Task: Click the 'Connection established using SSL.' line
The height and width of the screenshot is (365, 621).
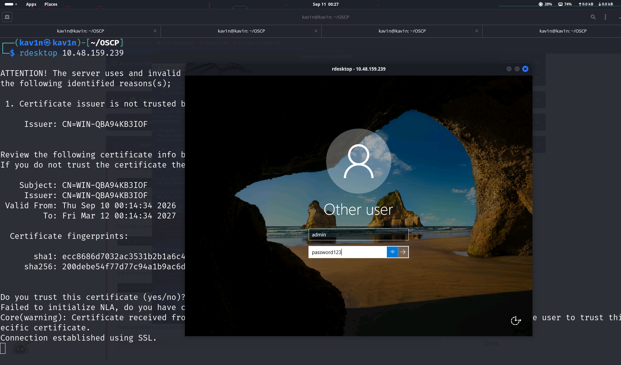Action: point(78,338)
